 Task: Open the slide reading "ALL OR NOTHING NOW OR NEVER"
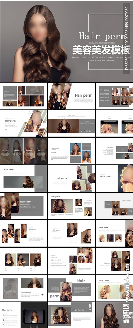[x=71, y=261]
